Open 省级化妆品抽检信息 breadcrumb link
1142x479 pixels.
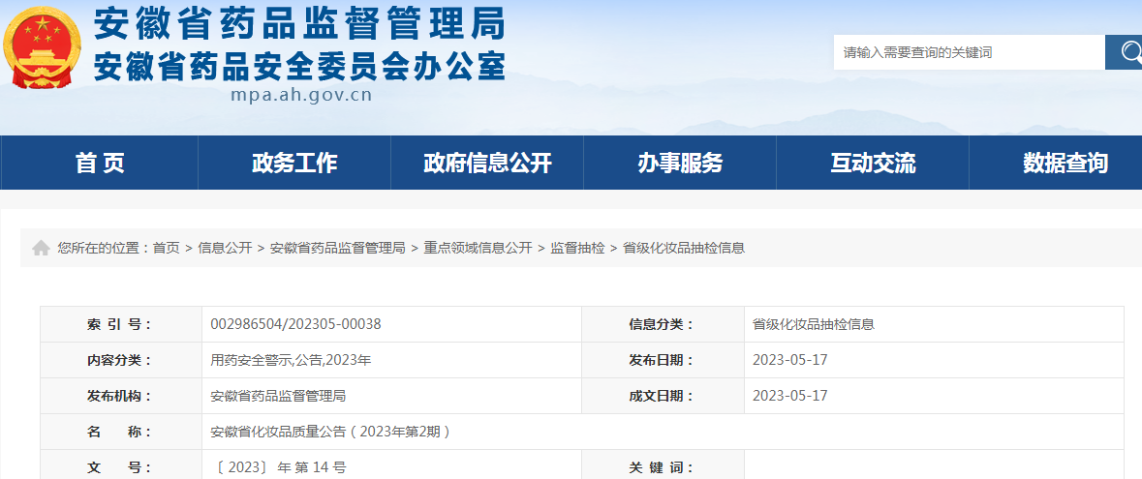[x=684, y=249]
